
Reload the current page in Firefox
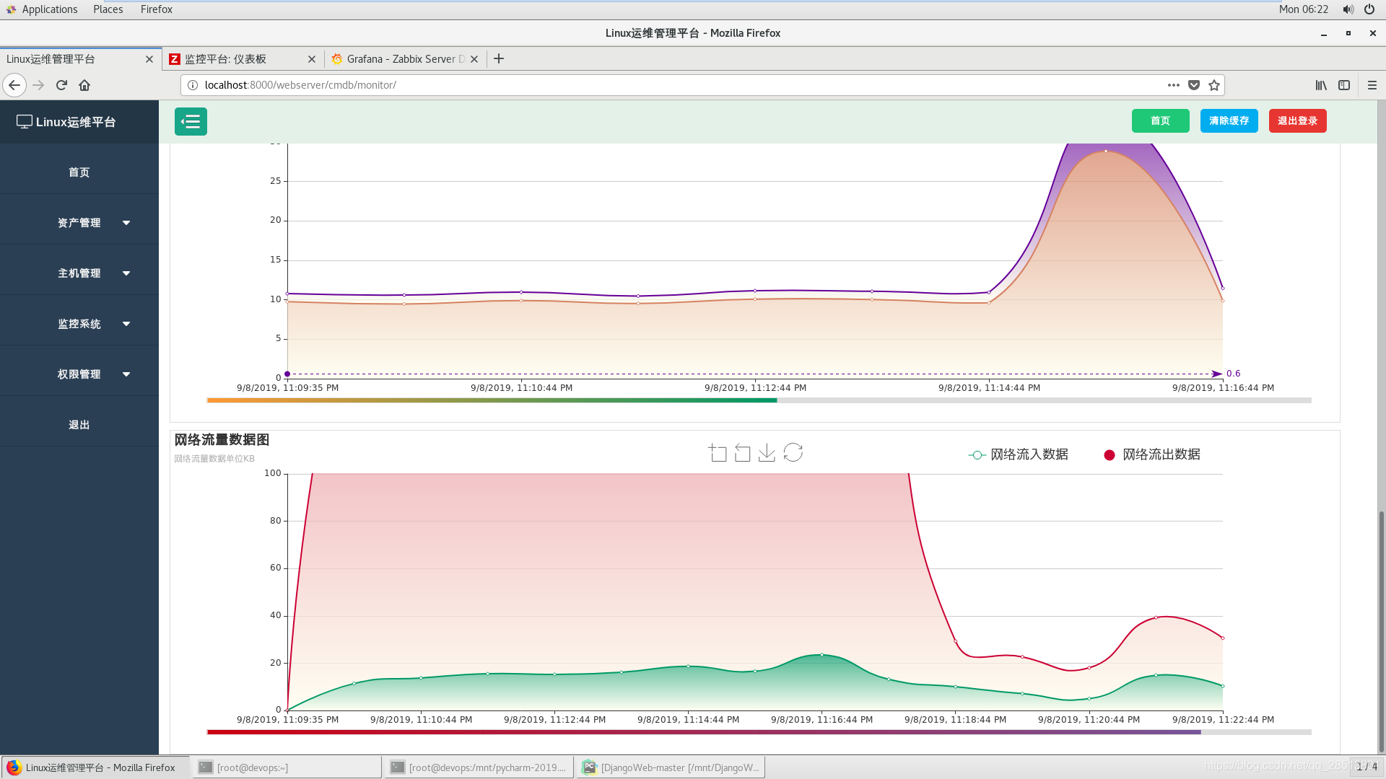61,85
